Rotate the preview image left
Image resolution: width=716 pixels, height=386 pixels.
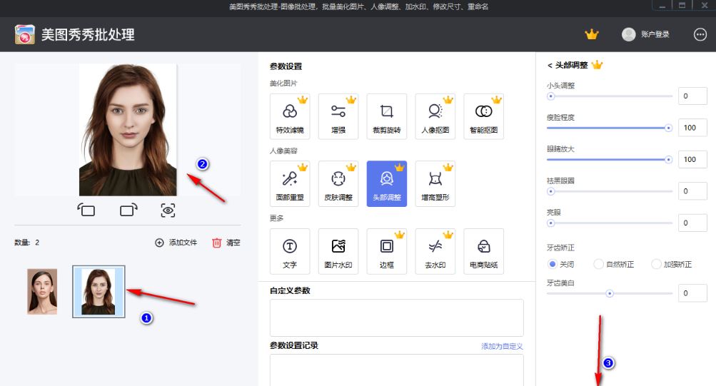[x=86, y=210]
